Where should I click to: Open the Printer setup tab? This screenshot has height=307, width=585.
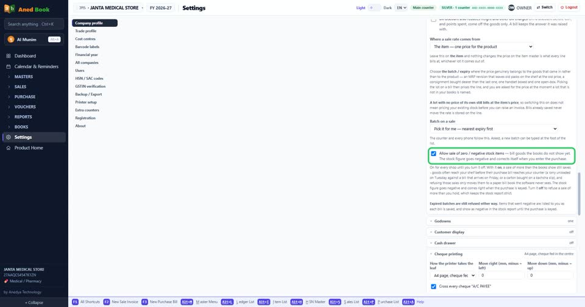[95, 102]
